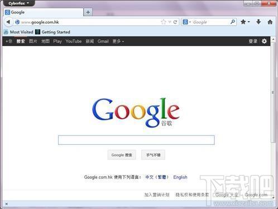This screenshot has width=278, height=209.
Task: Click the +你 link in Google bar
Action: [x=9, y=41]
